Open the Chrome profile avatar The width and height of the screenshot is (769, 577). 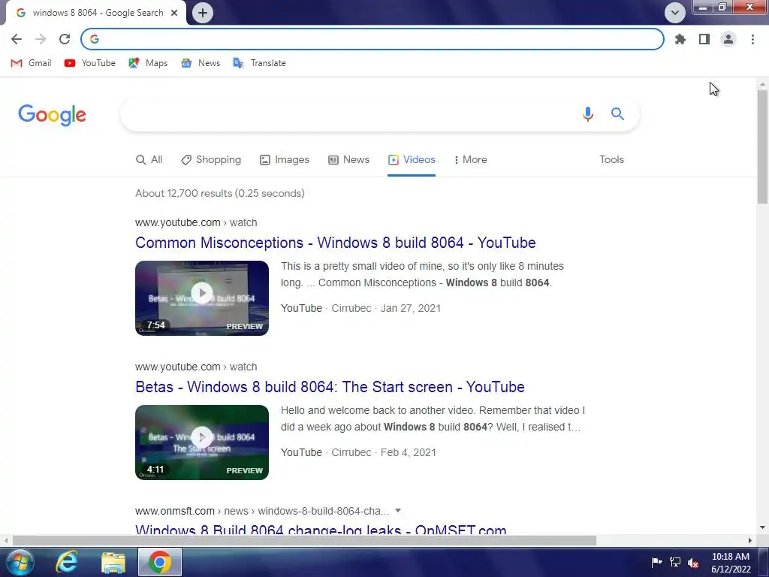pos(728,39)
